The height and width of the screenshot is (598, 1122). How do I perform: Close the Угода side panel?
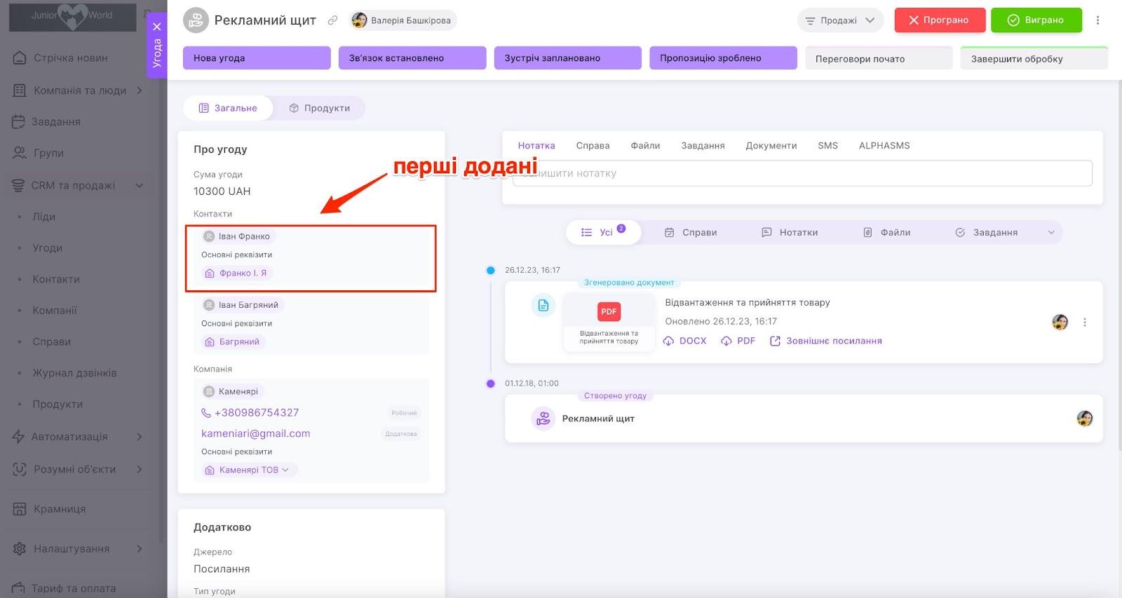click(x=157, y=27)
